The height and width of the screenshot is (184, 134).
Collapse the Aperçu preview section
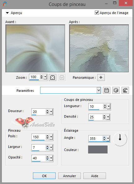[7, 13]
